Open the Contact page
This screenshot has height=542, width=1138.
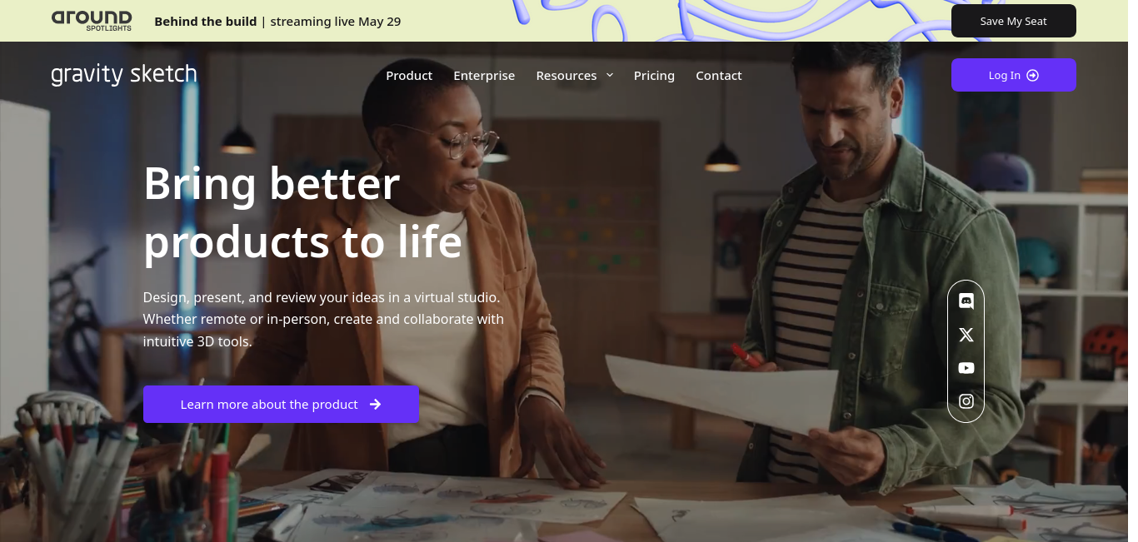(719, 75)
